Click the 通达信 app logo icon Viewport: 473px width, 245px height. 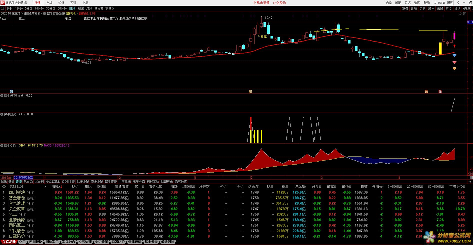pos(3,3)
